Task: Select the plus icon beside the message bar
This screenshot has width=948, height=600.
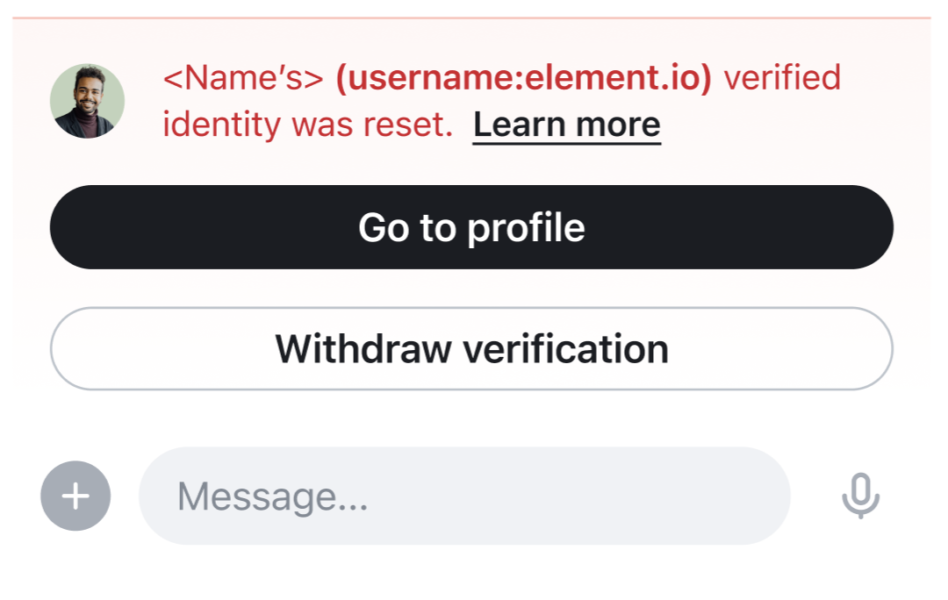Action: tap(75, 496)
